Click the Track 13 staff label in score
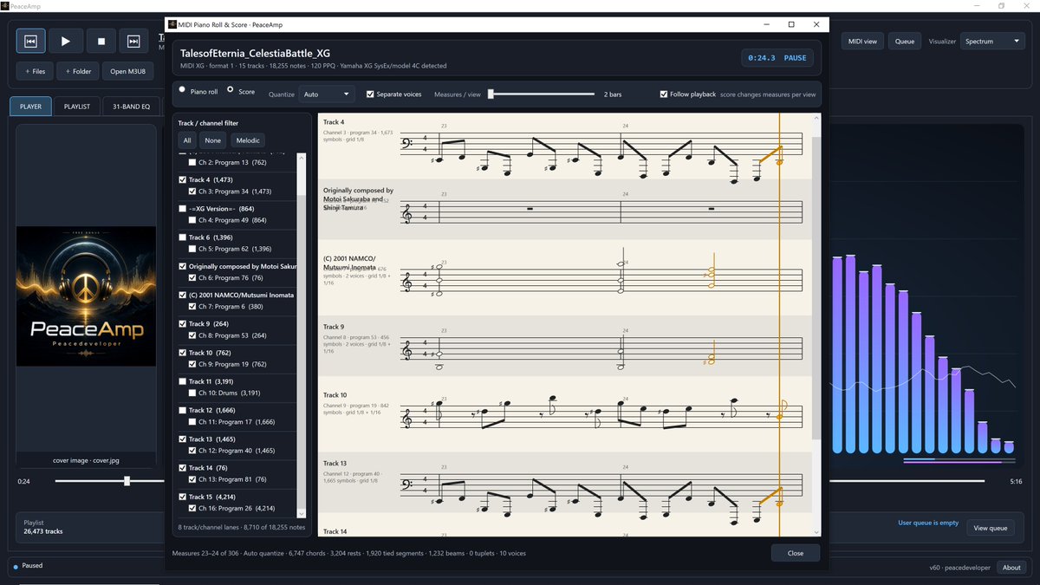 pos(335,464)
